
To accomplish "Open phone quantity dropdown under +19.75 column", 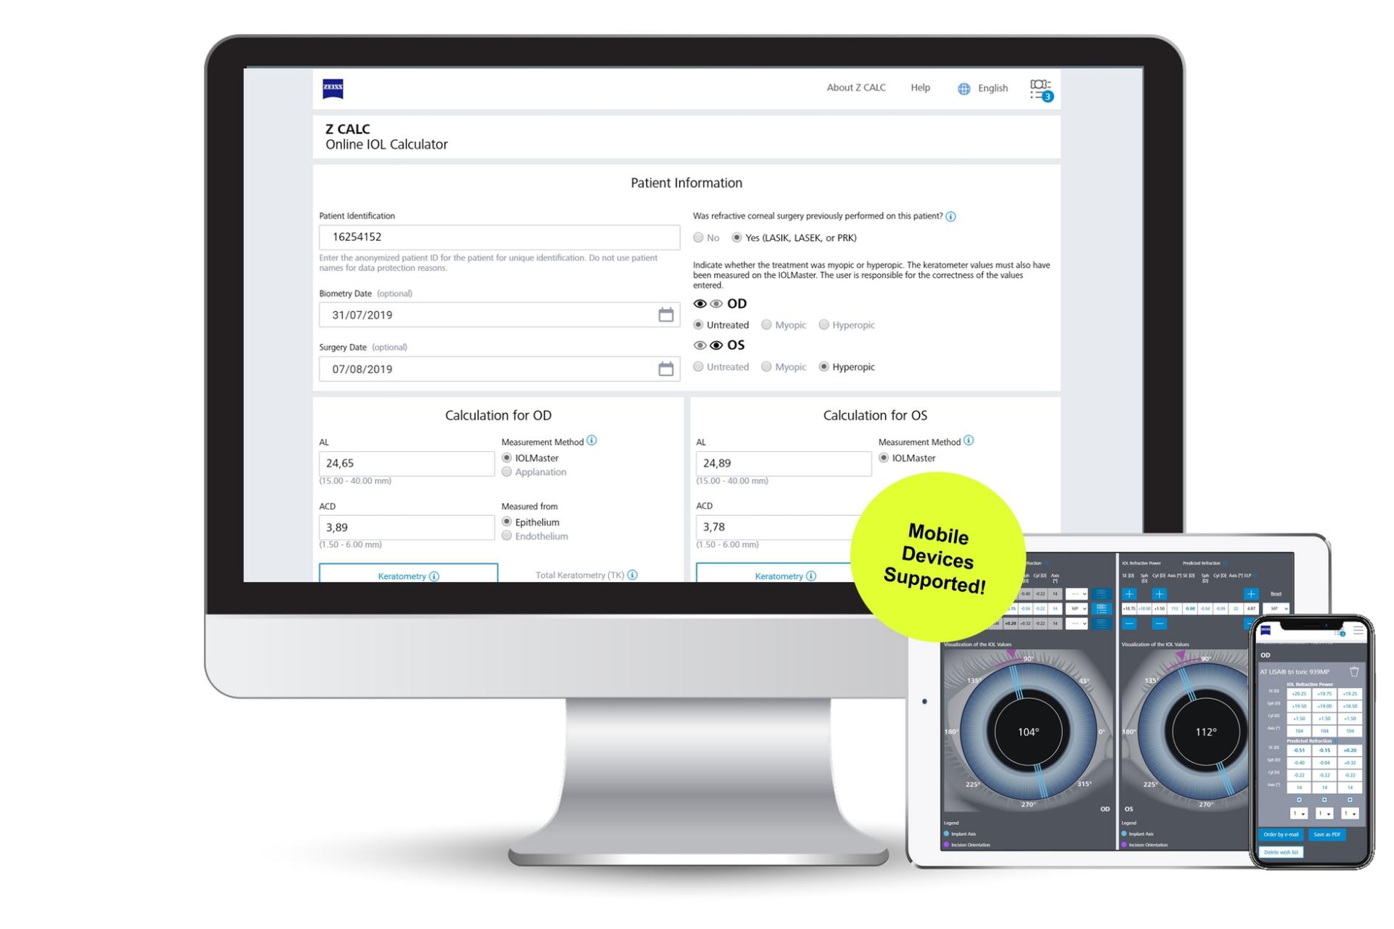I will (x=1324, y=814).
